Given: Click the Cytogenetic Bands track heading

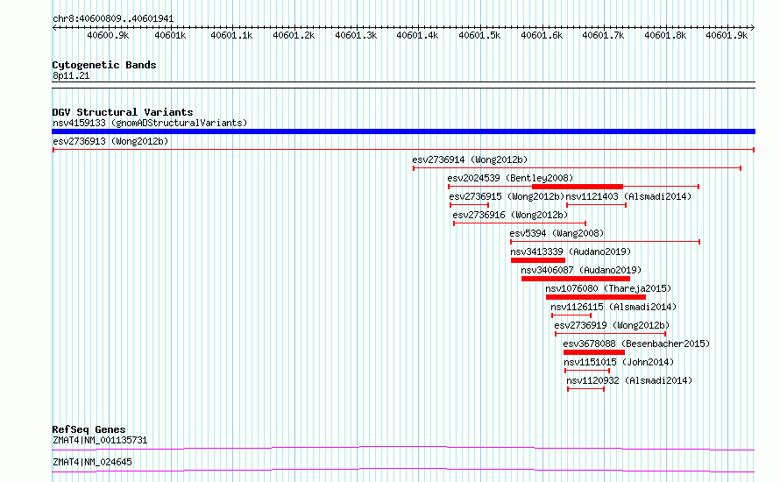Looking at the screenshot, I should click(x=104, y=65).
